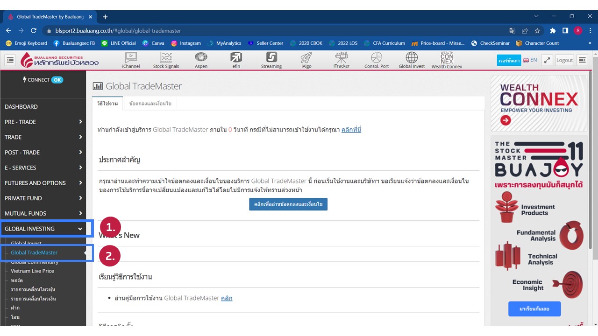Image resolution: width=598 pixels, height=336 pixels.
Task: Click มาเรียนกันเลย button on banner
Action: [x=534, y=309]
